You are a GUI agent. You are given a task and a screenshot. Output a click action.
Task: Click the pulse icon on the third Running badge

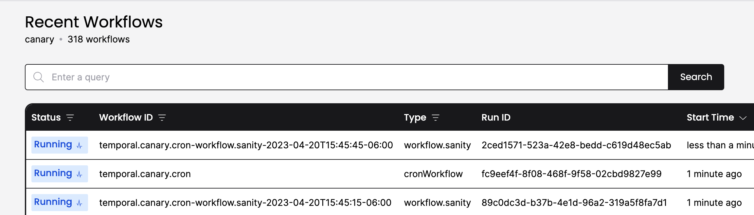(x=80, y=203)
